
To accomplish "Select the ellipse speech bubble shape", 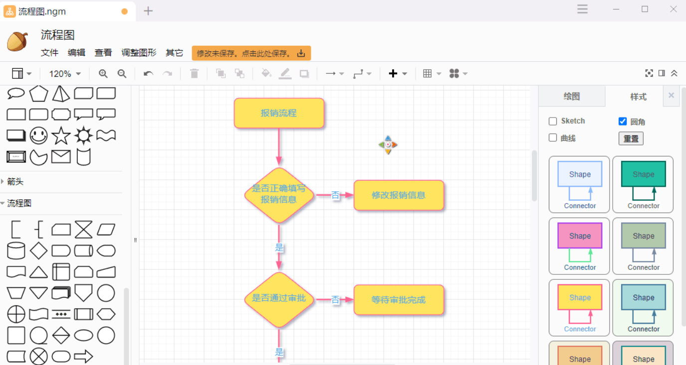I will pos(16,93).
